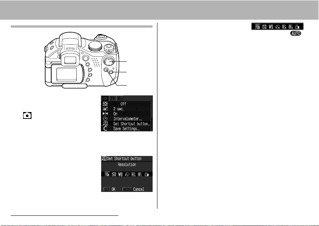Image resolution: width=319 pixels, height=226 pixels.
Task: Select WB in the Set Shortcut screen
Action: point(121,174)
